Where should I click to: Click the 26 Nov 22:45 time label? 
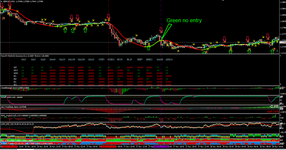[55, 146]
